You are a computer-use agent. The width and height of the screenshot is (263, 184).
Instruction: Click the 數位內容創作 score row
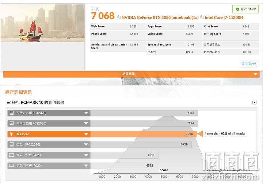click(x=230, y=52)
